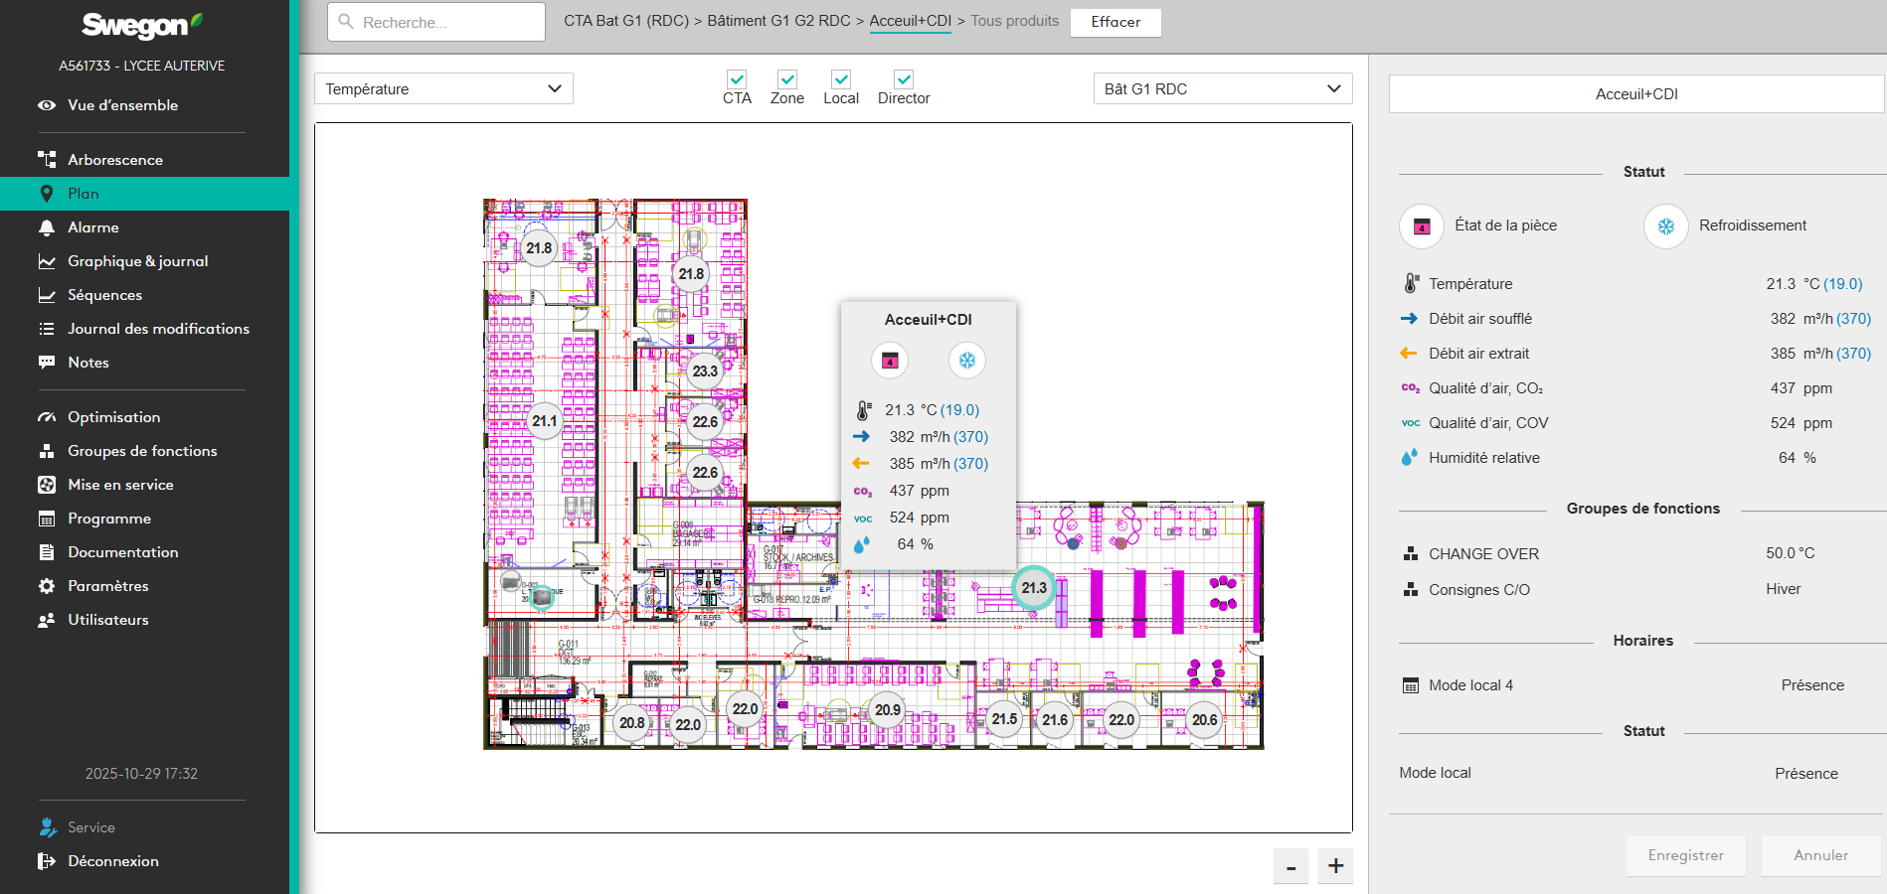Screen dimensions: 1887x894
Task: Click the Recherche search field
Action: coord(436,22)
